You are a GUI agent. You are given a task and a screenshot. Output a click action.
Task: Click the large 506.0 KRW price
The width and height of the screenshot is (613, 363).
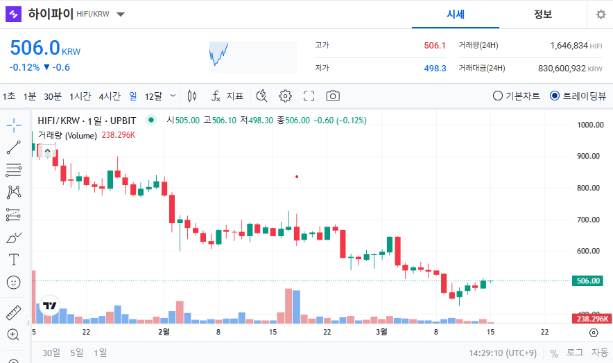(x=45, y=48)
